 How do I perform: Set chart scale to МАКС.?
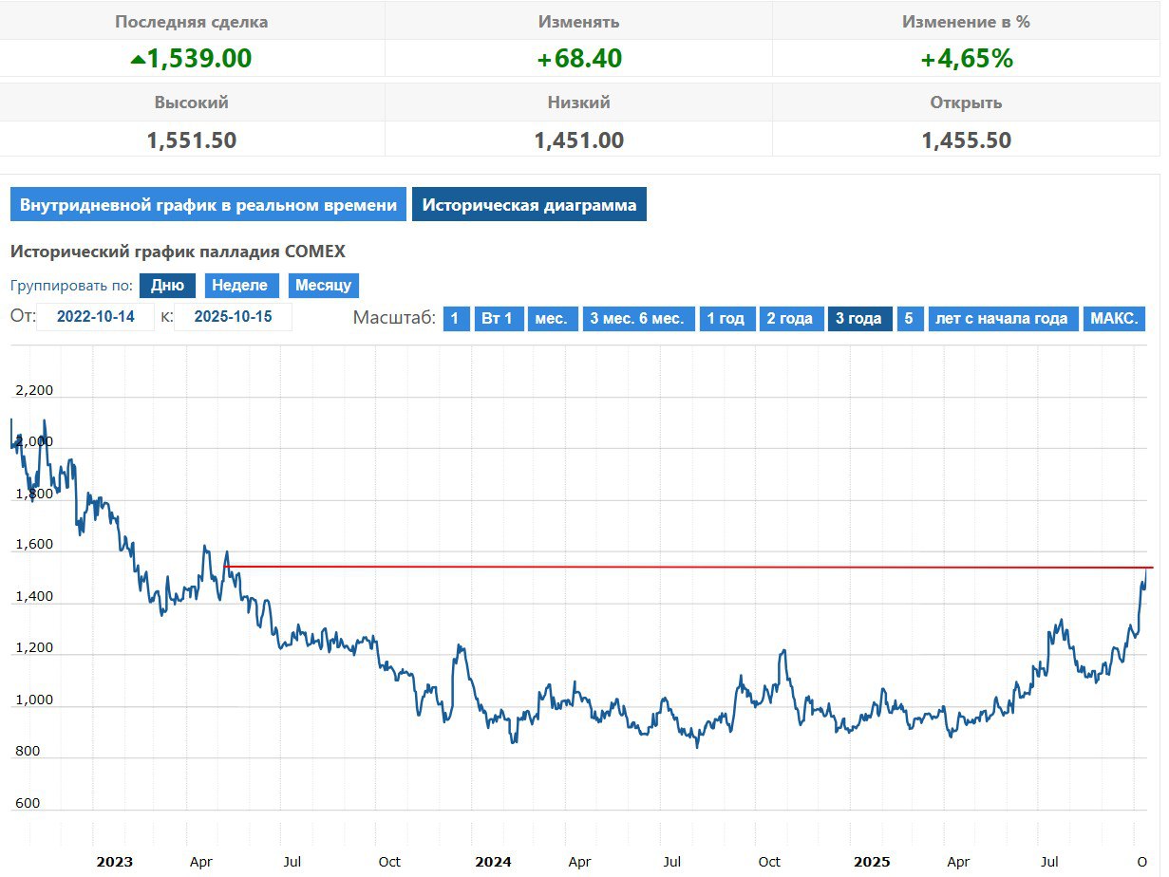[1114, 319]
